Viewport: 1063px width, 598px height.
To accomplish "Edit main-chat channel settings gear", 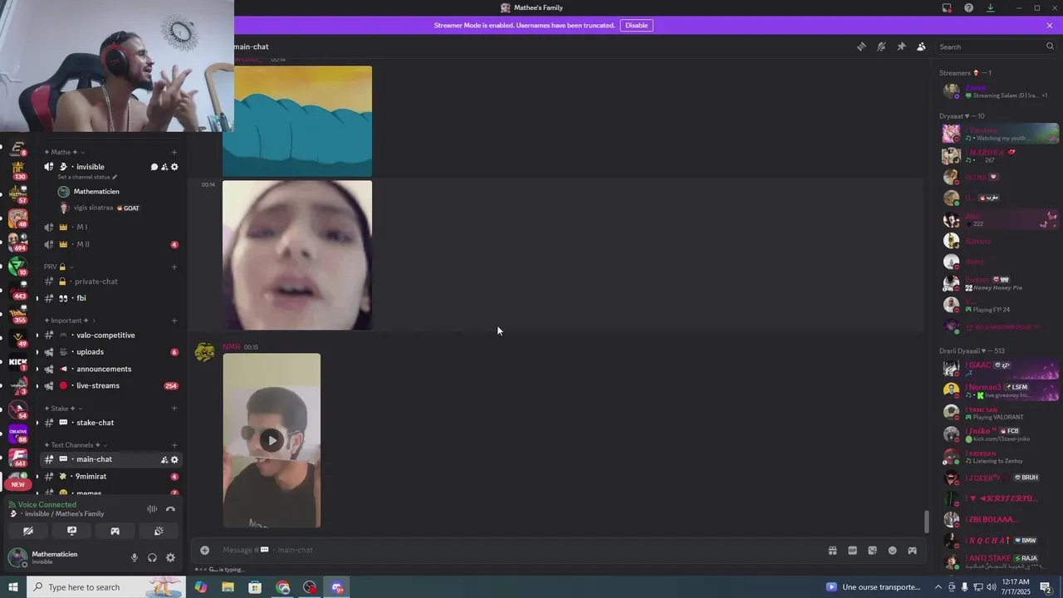I will (174, 459).
